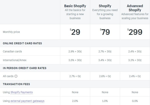The height and width of the screenshot is (105, 150).
Task: Click the 2.0% external gateway fee
Action: [x=75, y=101]
